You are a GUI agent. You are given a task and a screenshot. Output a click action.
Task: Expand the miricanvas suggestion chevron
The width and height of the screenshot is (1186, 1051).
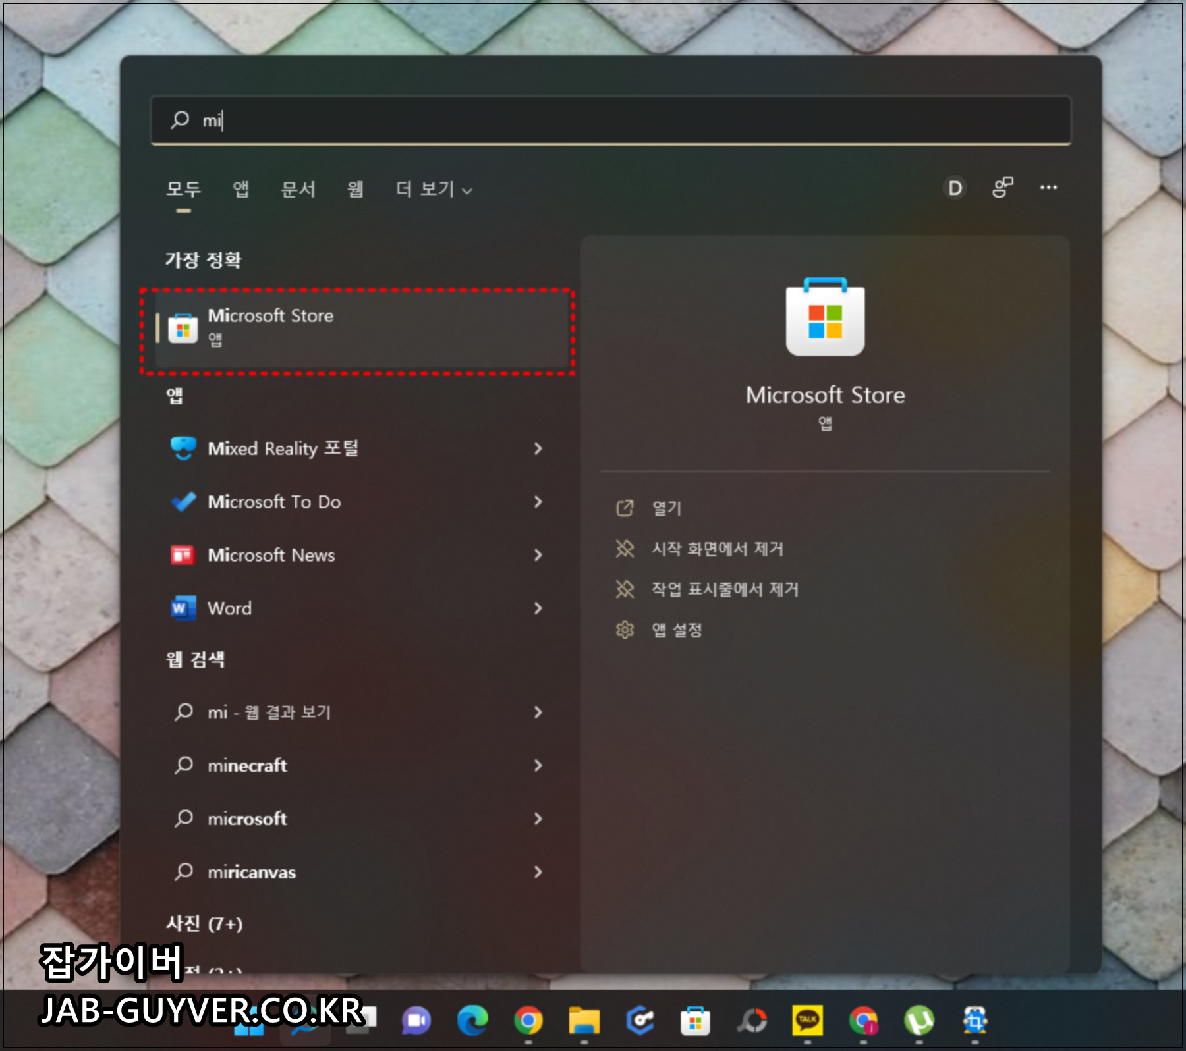coord(538,872)
